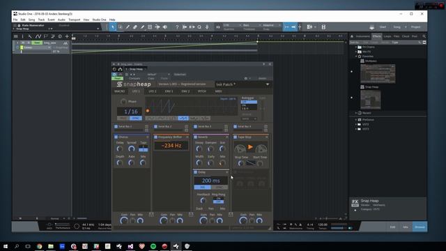Click the automation curve icon above the track list

[38, 36]
